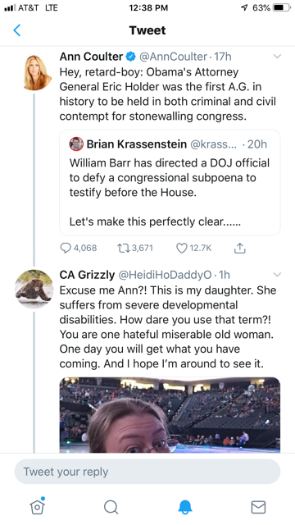
Task: View the attached arena photo
Action: (170, 415)
